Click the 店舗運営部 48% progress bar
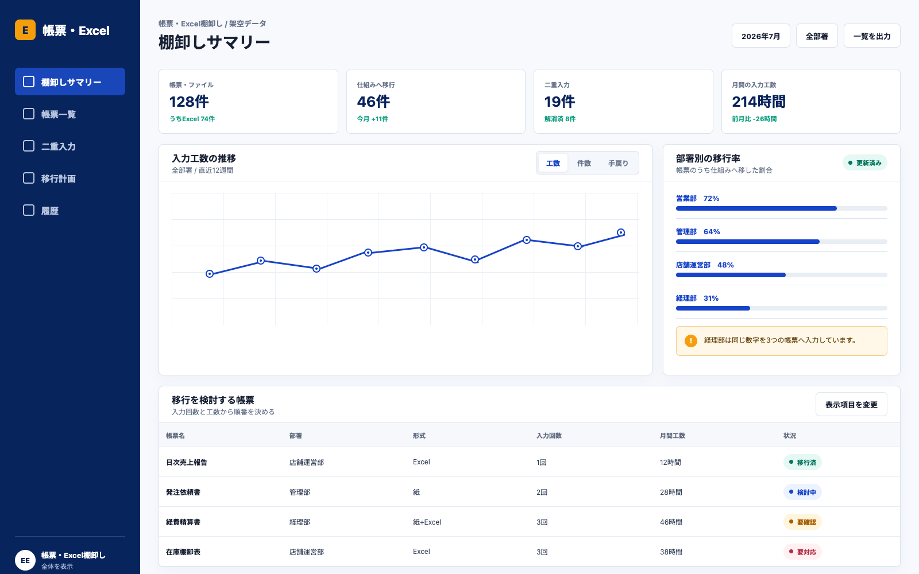The height and width of the screenshot is (574, 919). pos(782,275)
